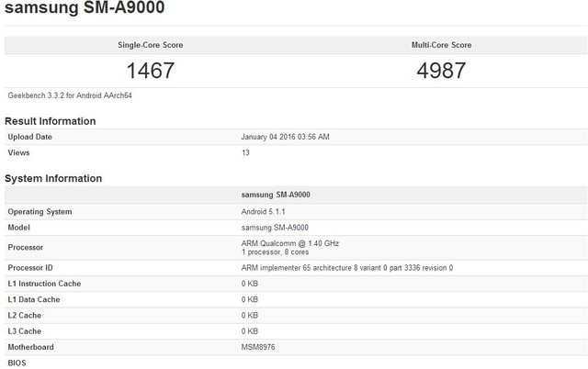Click the ARM Qualcomm @ 1.40 GHz value

coord(289,241)
